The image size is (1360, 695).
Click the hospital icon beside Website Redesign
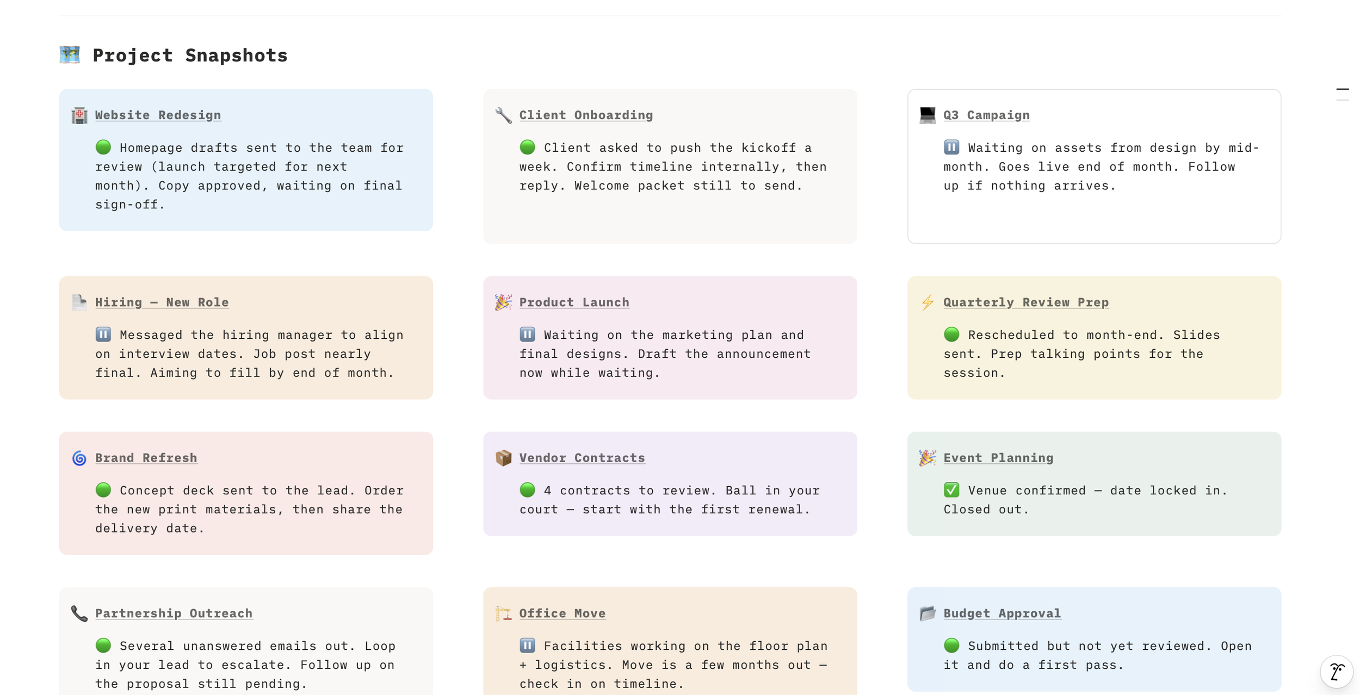pyautogui.click(x=79, y=115)
